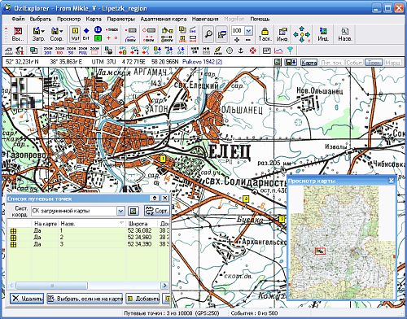Image resolution: width=407 pixels, height=319 pixels.
Task: Click the anchor alarm icon
Action: 241,50
